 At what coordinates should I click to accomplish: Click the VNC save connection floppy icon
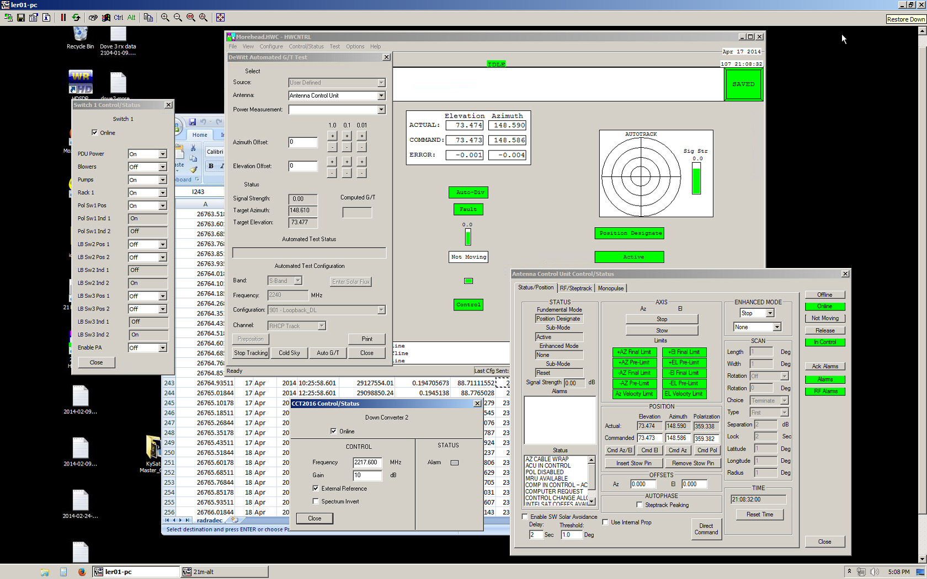pos(21,18)
